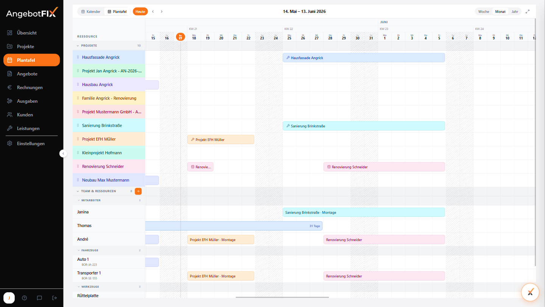Open long Renovierung Schneider project-row bar

coord(384,167)
